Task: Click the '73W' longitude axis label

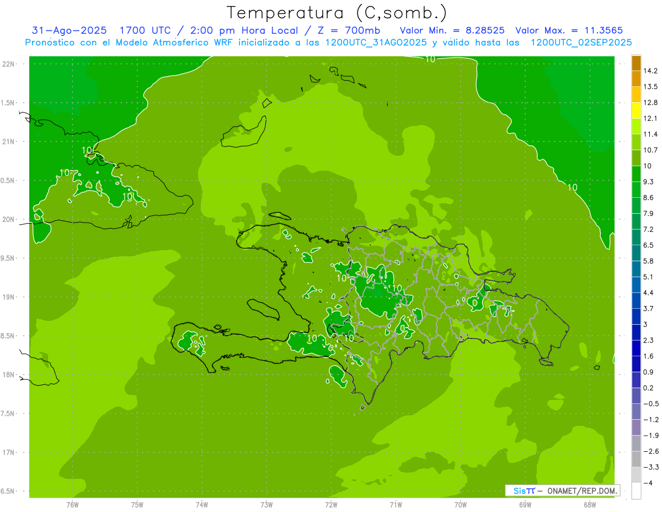Action: point(266,505)
